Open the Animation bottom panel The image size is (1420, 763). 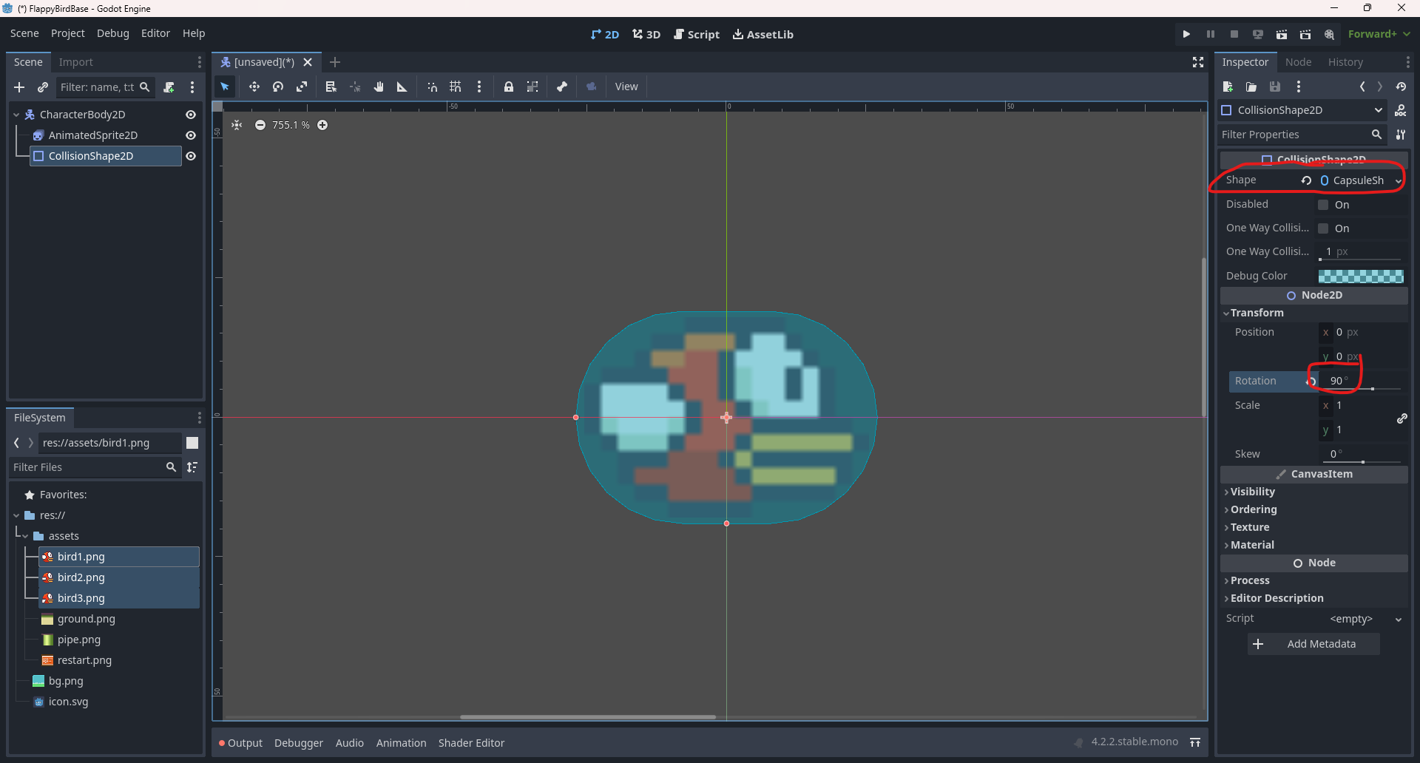point(401,743)
